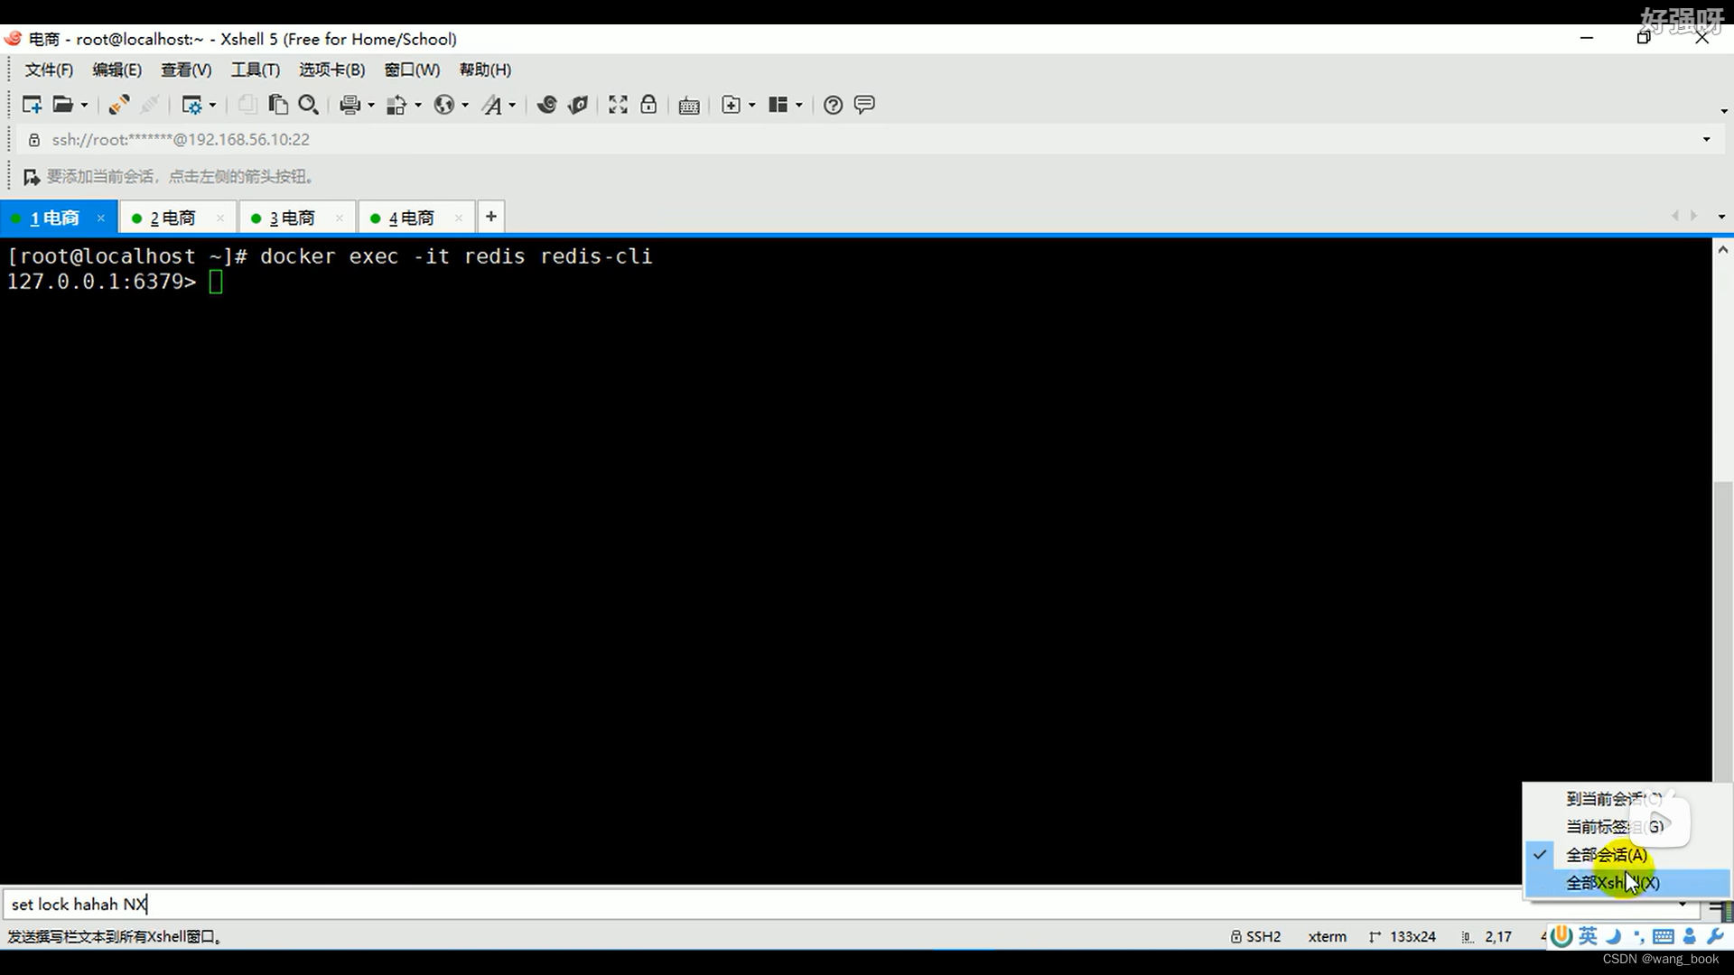Open the 选项卡(B) menu
Viewport: 1734px width, 975px height.
[331, 70]
